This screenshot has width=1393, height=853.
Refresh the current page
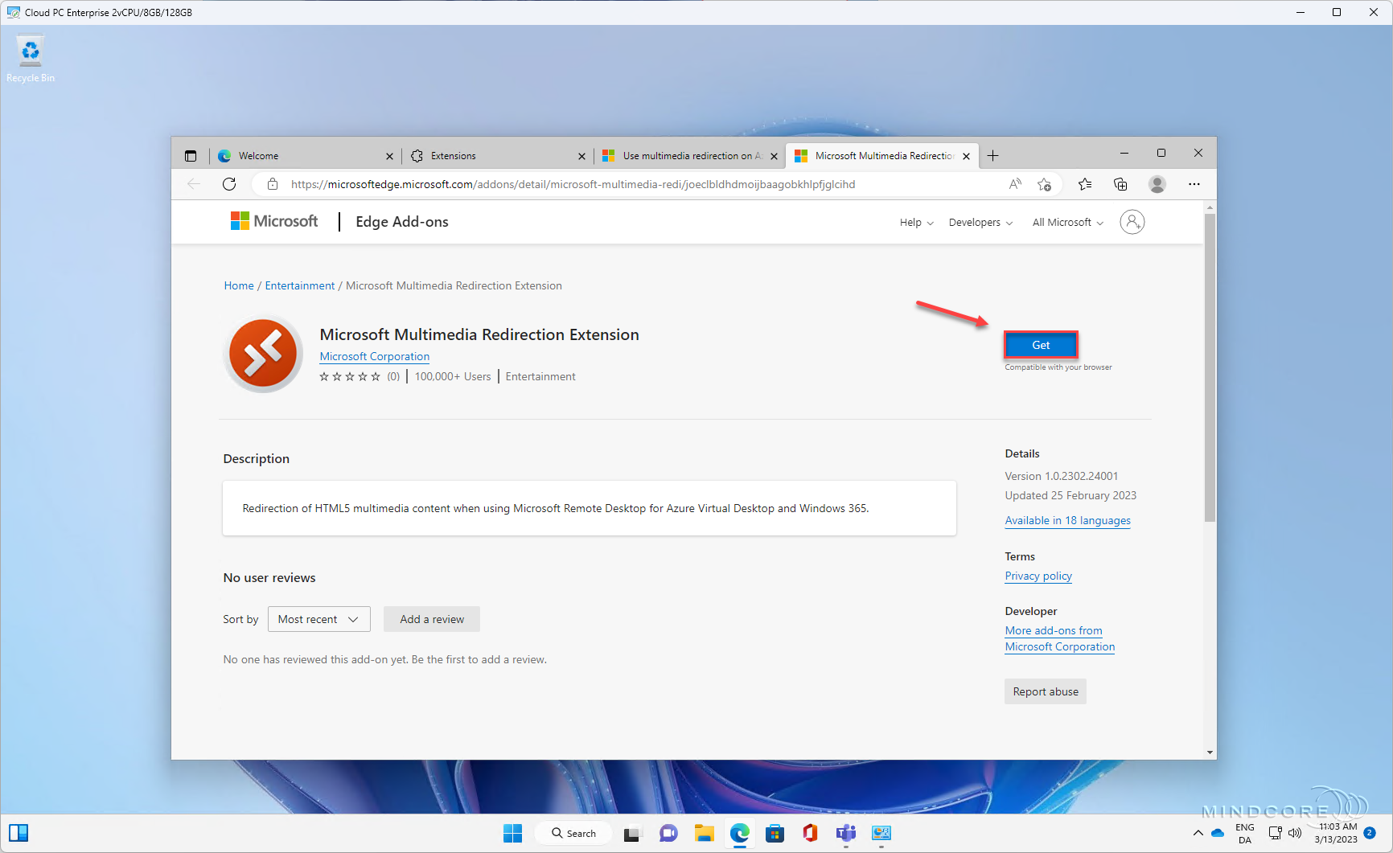[229, 184]
